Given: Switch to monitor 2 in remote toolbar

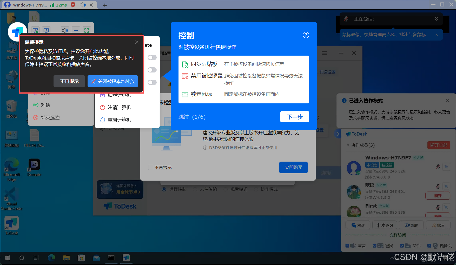Looking at the screenshot, I should [46, 30].
